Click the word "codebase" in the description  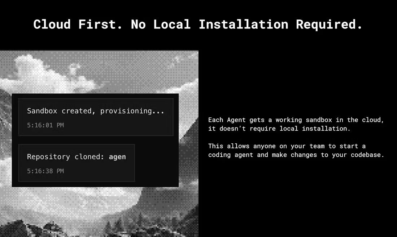366,155
